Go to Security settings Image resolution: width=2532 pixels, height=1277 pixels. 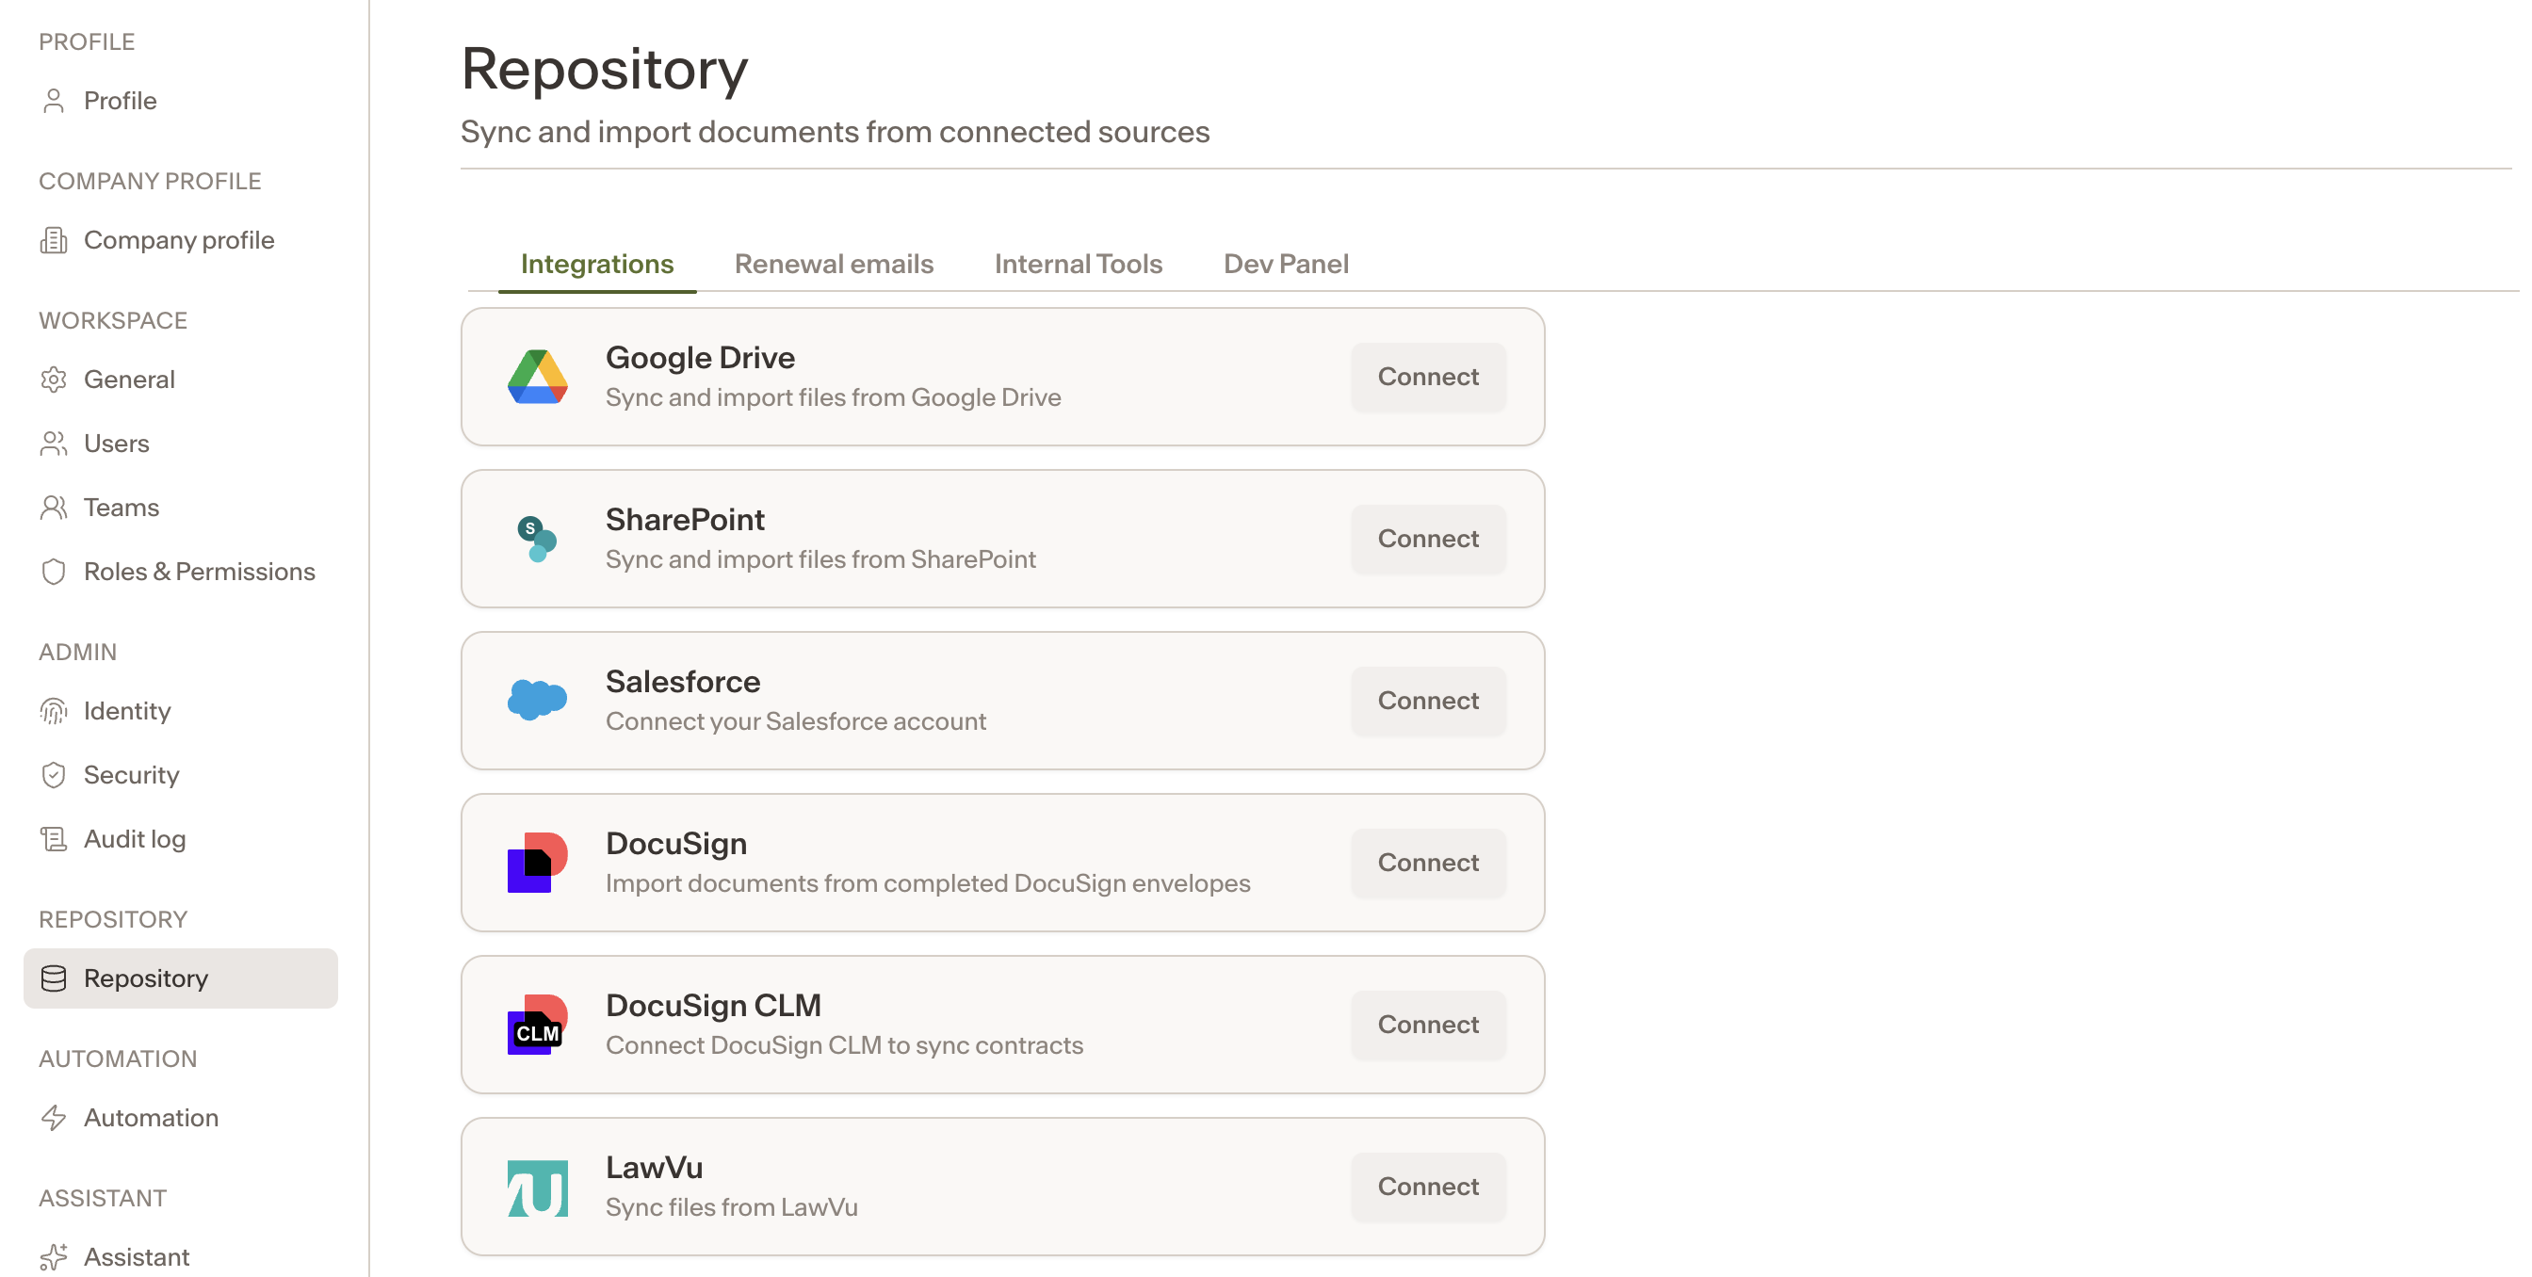[181, 775]
